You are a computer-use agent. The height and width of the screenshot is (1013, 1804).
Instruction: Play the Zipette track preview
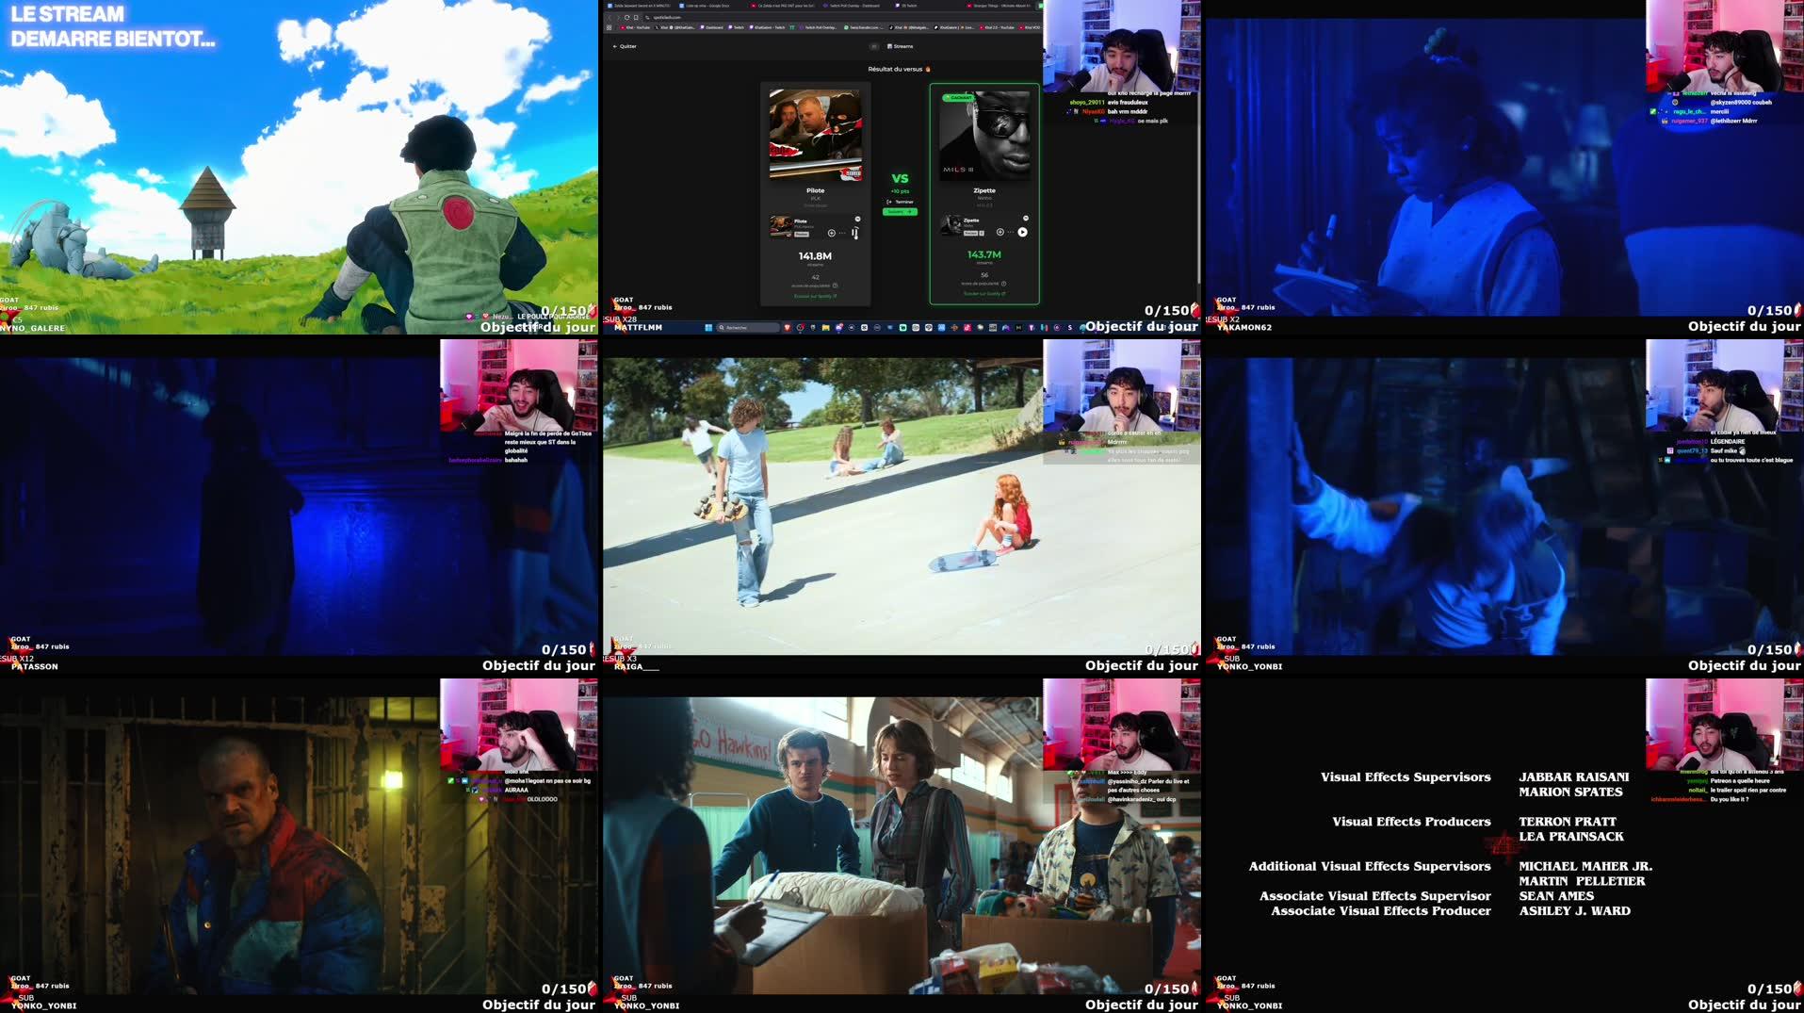[x=1021, y=232]
